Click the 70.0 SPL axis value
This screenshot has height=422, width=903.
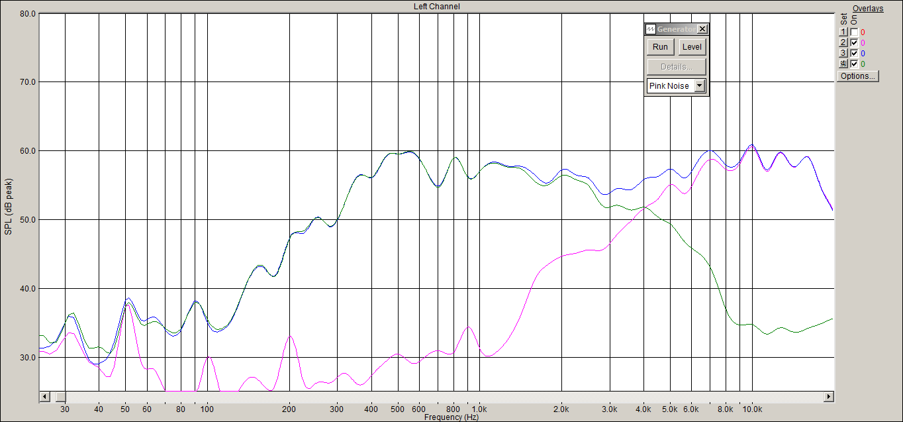[27, 82]
